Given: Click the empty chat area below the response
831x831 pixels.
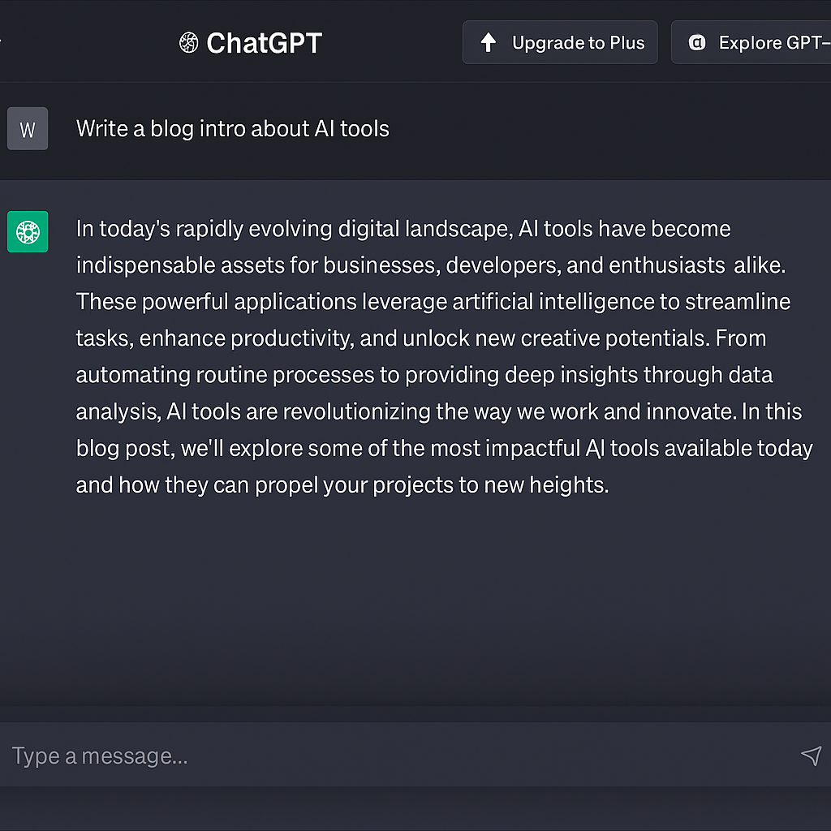Looking at the screenshot, I should pos(415,601).
